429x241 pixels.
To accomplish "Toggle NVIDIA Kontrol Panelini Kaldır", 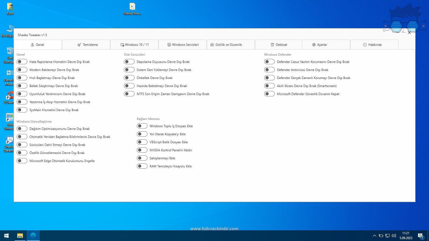I will (x=142, y=150).
